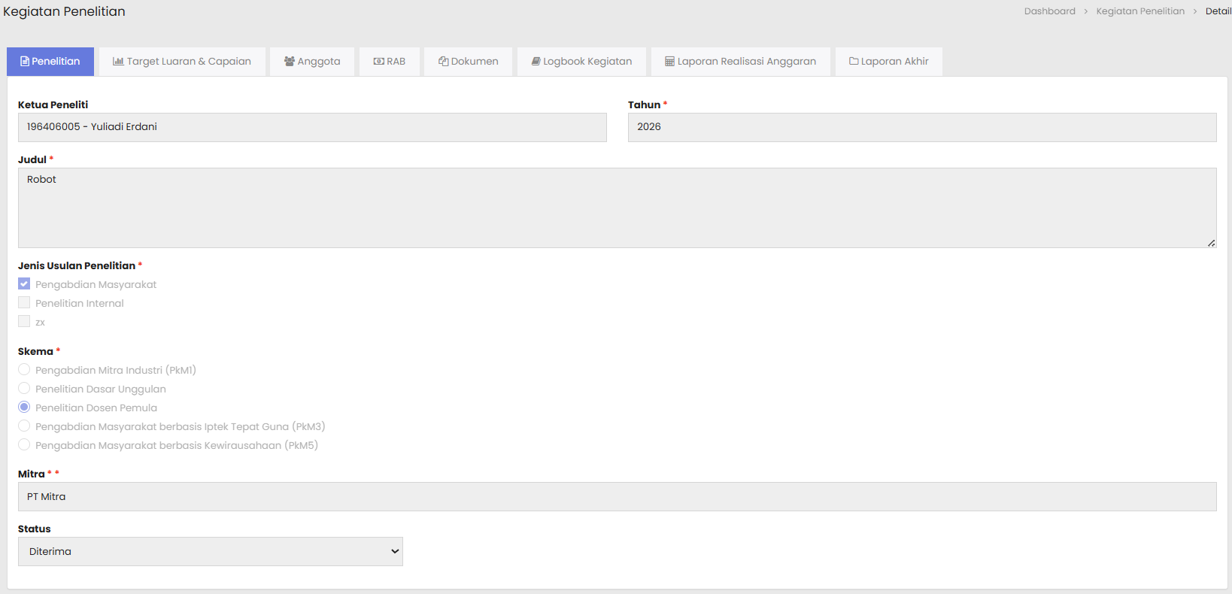Select Penelitian Dasar Unggulan radio option
This screenshot has height=594, width=1232.
pos(24,389)
